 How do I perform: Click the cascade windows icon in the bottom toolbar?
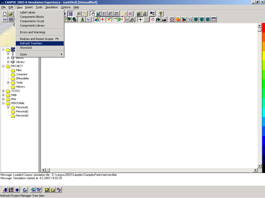tap(39, 190)
